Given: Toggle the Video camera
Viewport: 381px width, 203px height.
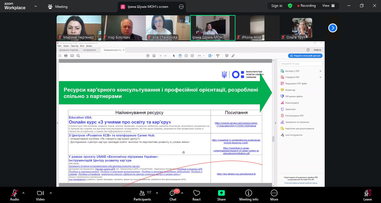Looking at the screenshot, I should point(40,193).
